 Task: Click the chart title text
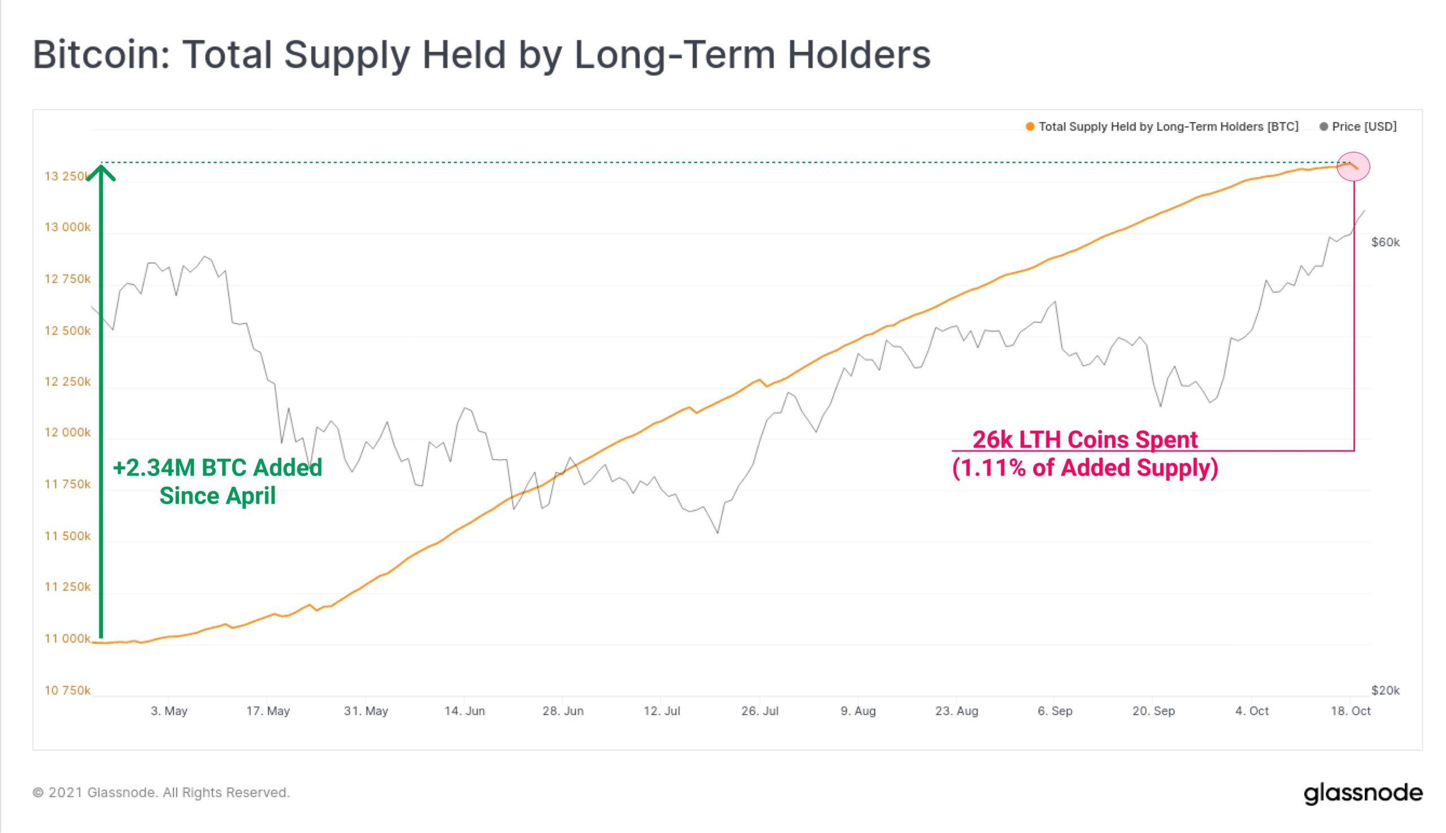tap(482, 55)
